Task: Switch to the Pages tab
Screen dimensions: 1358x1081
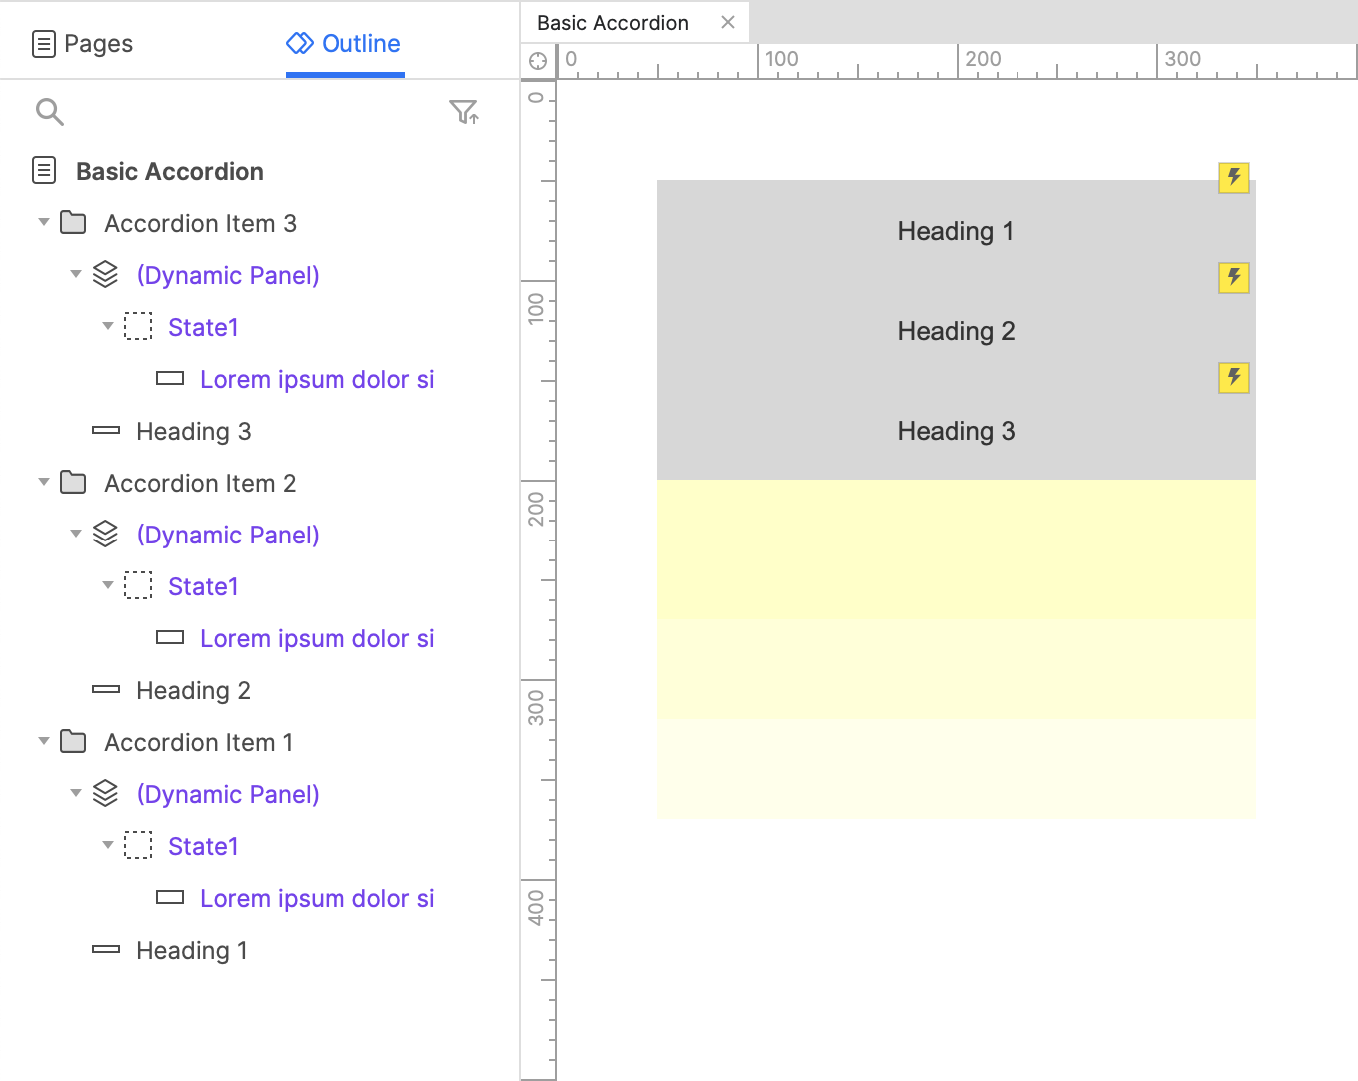Action: (x=83, y=44)
